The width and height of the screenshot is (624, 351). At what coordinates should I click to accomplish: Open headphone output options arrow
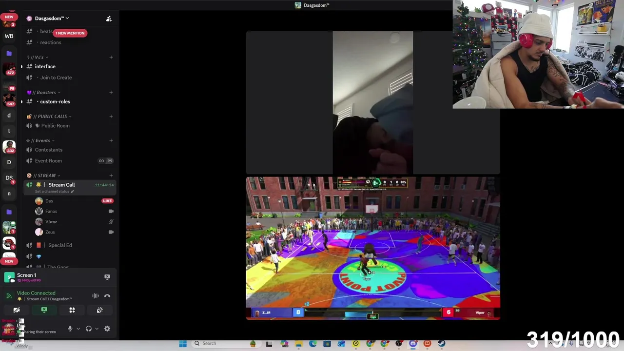[97, 329]
